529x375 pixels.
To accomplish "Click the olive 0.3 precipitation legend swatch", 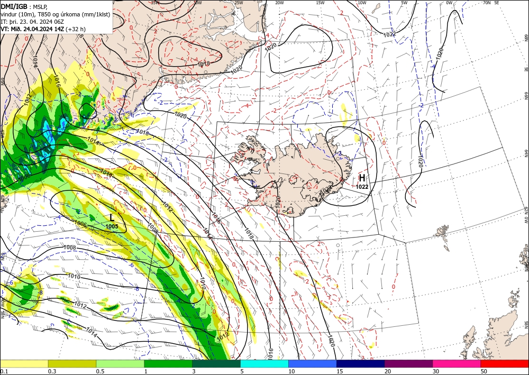I will (x=72, y=363).
